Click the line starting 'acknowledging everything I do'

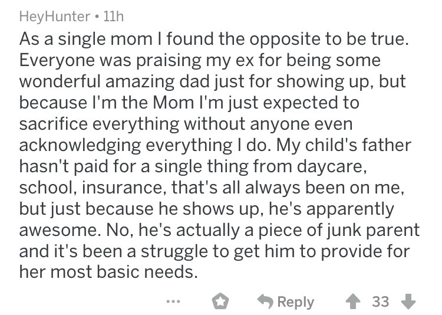(215, 145)
